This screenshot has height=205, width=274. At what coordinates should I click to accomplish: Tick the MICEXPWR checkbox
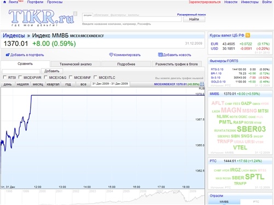click(20, 77)
